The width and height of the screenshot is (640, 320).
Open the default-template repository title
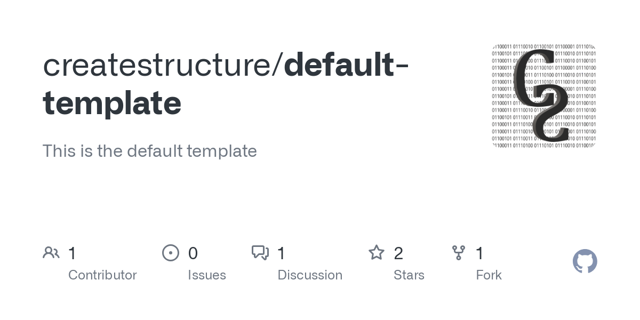[226, 84]
